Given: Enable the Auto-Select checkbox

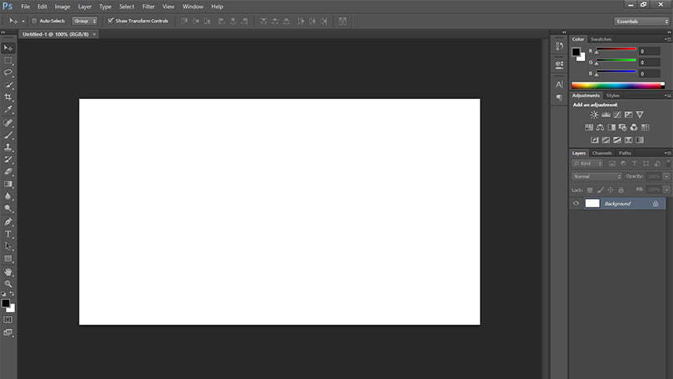Looking at the screenshot, I should (35, 20).
